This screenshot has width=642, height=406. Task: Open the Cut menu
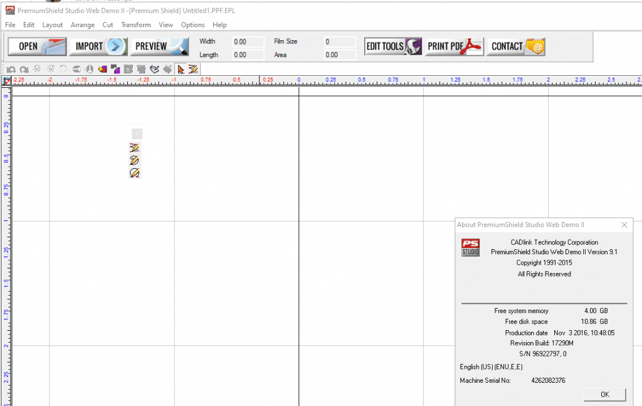(x=108, y=25)
